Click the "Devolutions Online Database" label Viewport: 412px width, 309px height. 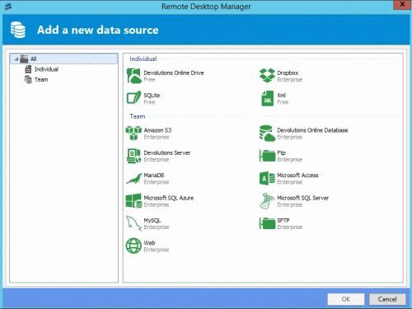[x=312, y=130]
